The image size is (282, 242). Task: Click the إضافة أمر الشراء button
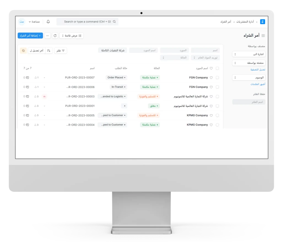(x=30, y=36)
